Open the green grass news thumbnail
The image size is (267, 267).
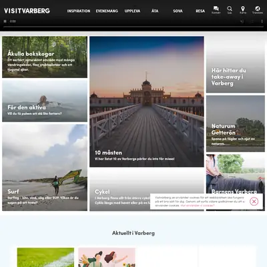pos(45,258)
